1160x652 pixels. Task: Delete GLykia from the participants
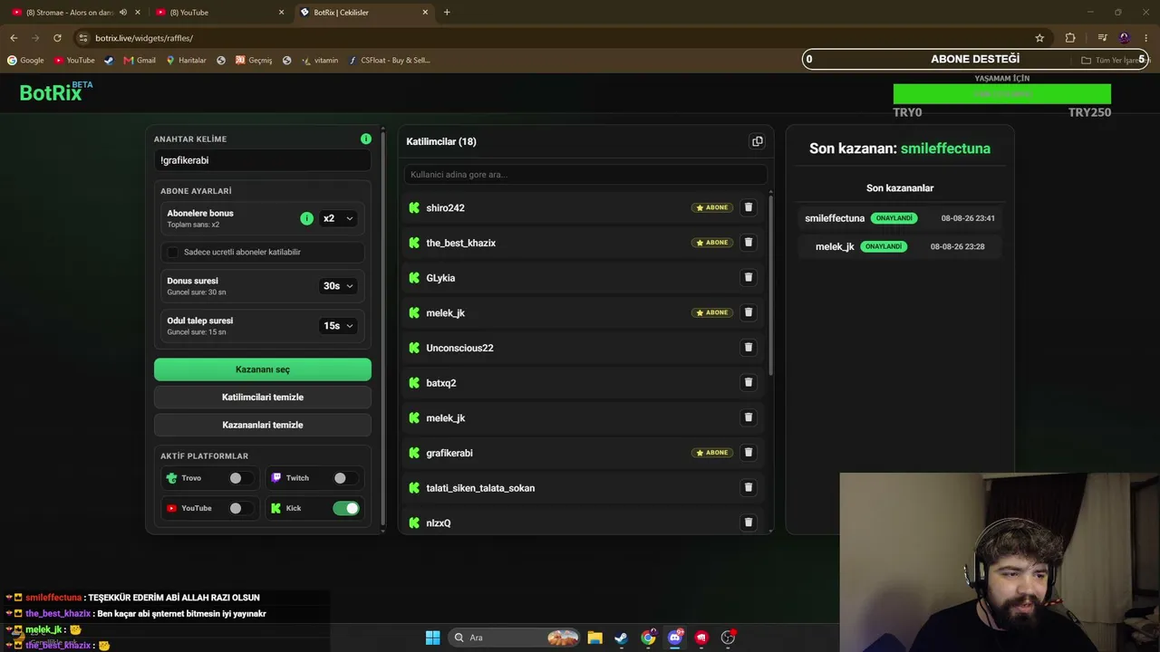pyautogui.click(x=749, y=277)
